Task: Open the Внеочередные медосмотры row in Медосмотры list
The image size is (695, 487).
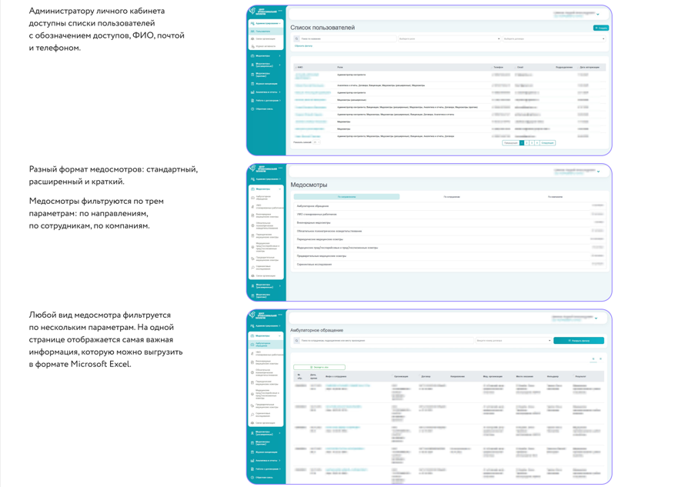Action: pos(450,222)
